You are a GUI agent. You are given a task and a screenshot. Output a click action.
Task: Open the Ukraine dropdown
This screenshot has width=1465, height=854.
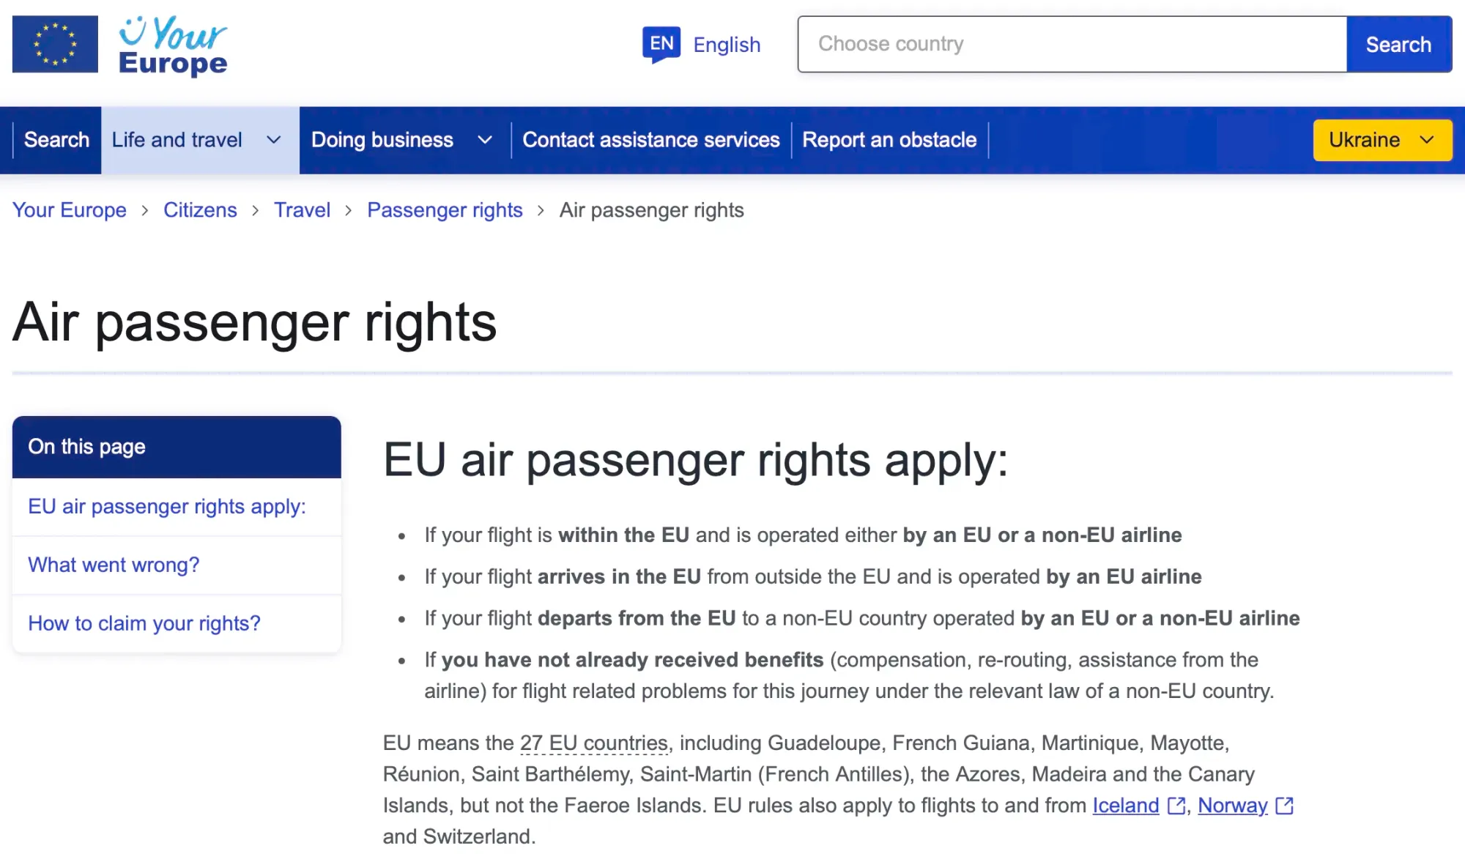tap(1381, 140)
